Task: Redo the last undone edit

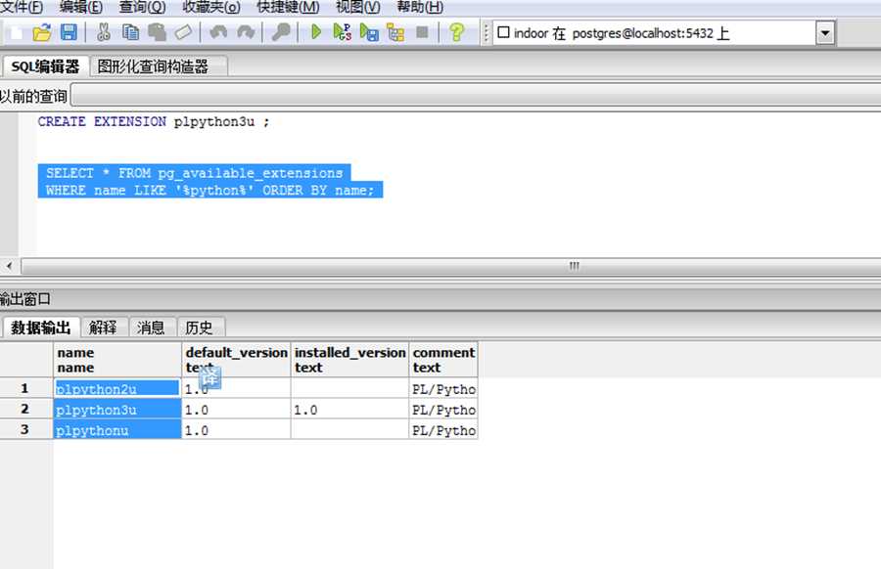Action: coord(246,32)
